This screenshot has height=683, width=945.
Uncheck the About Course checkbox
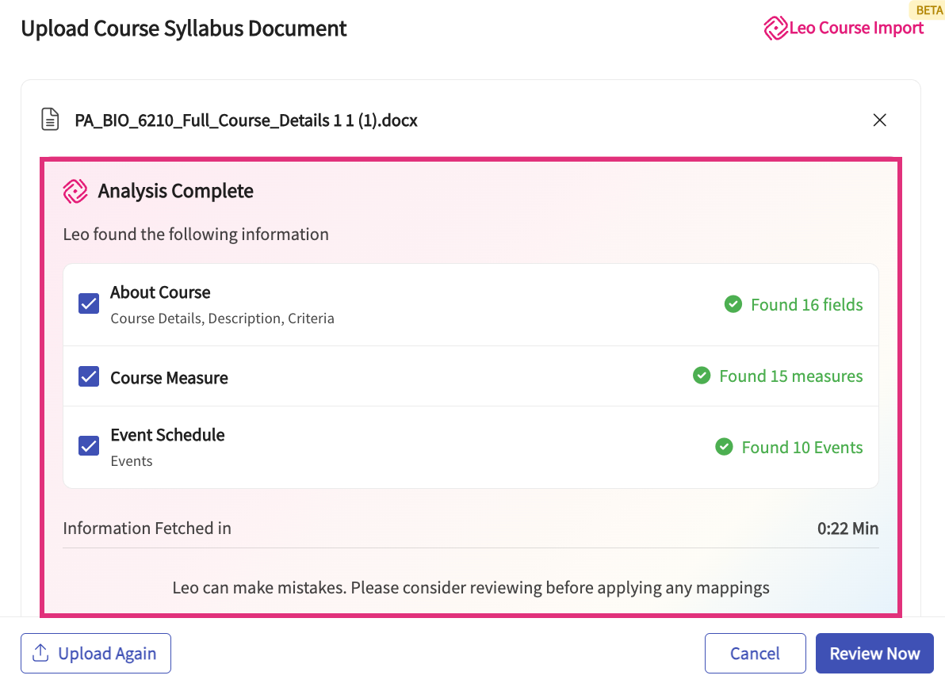coord(89,303)
